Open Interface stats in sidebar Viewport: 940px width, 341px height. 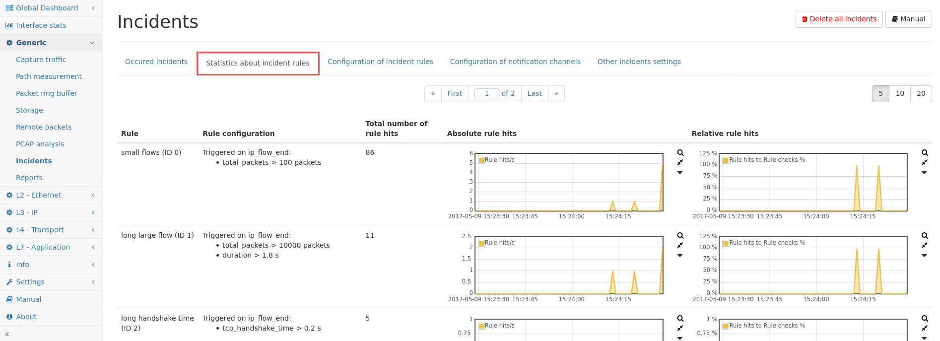(x=51, y=25)
